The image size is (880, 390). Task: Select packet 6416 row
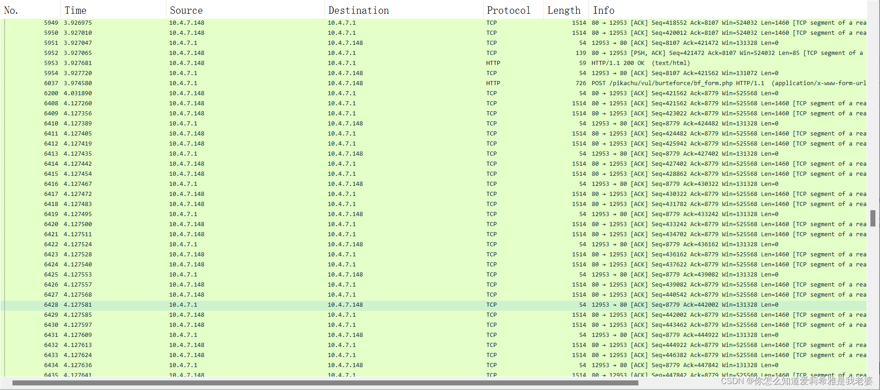(433, 184)
